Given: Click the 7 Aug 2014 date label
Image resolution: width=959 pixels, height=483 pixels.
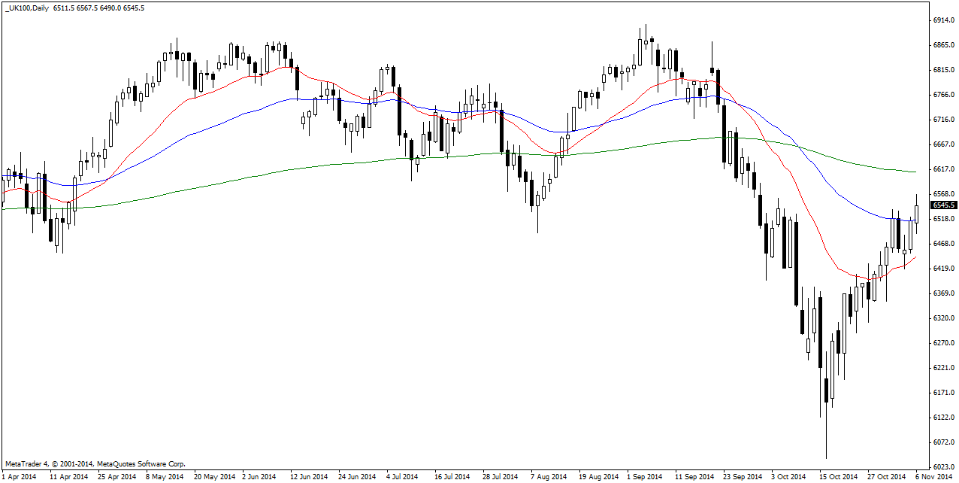Looking at the screenshot, I should point(549,477).
